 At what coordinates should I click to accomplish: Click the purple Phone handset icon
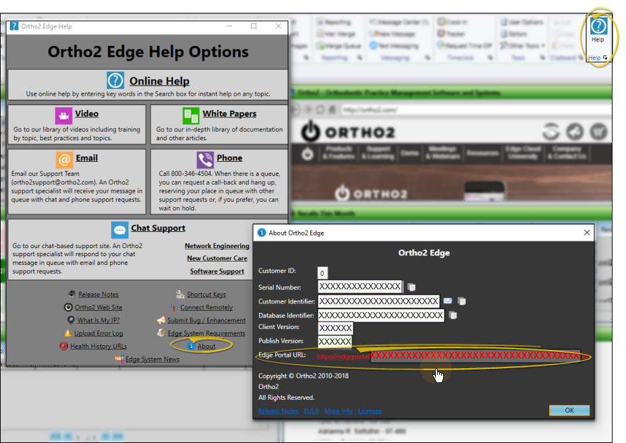click(205, 160)
